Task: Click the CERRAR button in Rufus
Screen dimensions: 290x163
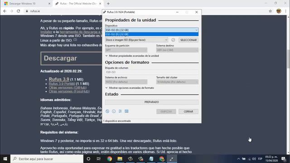Action: pos(188,111)
